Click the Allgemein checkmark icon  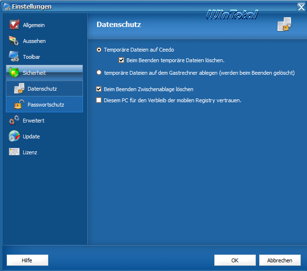point(14,25)
